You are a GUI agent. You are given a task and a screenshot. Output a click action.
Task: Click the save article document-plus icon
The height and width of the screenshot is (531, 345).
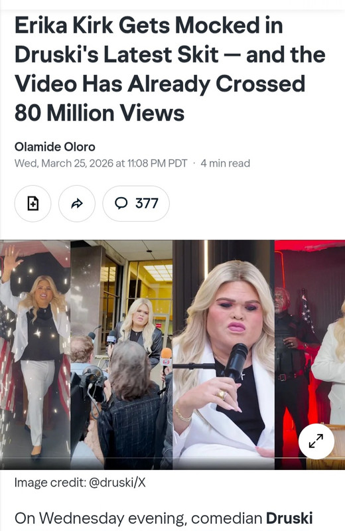(x=33, y=204)
